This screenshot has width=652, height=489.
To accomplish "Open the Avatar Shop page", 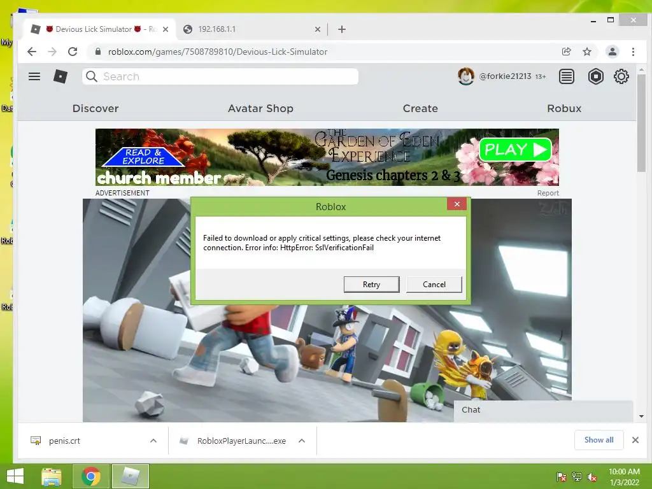I will pyautogui.click(x=260, y=108).
